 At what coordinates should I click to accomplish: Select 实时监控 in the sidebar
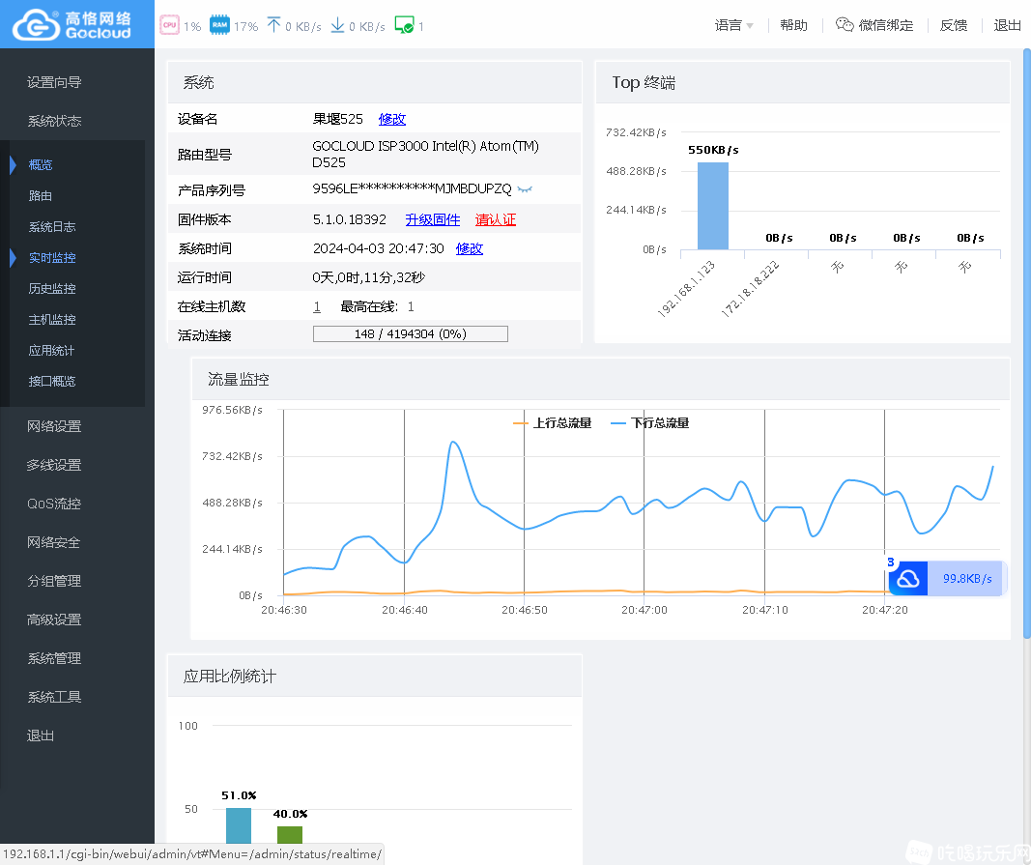(52, 257)
